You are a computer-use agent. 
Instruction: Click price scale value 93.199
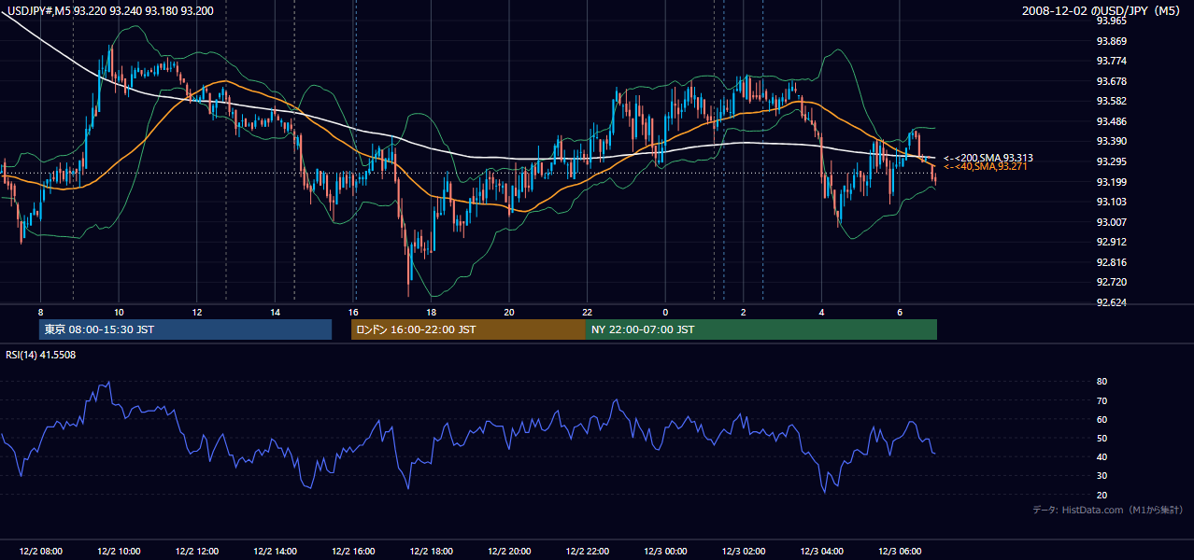(1111, 181)
